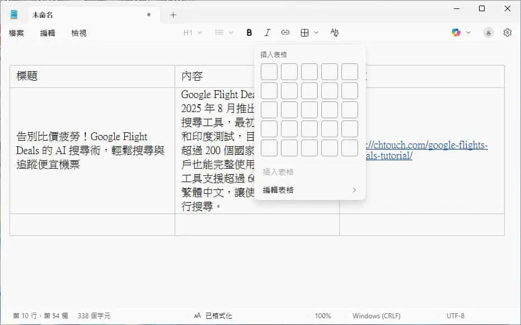Screen dimensions: 521x325
Task: Expand the H1 heading dropdown
Action: (193, 32)
